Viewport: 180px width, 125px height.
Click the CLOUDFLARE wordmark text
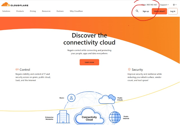click(19, 5)
